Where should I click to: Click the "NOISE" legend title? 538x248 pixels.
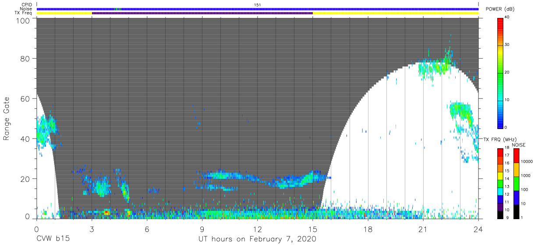(518, 145)
